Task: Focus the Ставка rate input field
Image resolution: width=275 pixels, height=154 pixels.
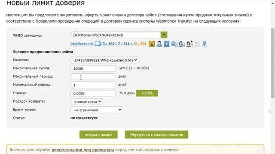Action: pyautogui.click(x=93, y=93)
